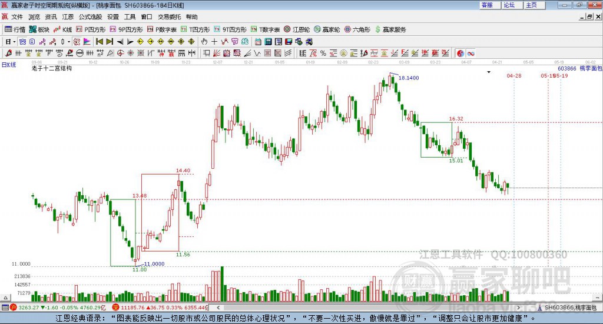Open the 9P四方形 tool
This screenshot has width=603, height=324.
pos(126,29)
